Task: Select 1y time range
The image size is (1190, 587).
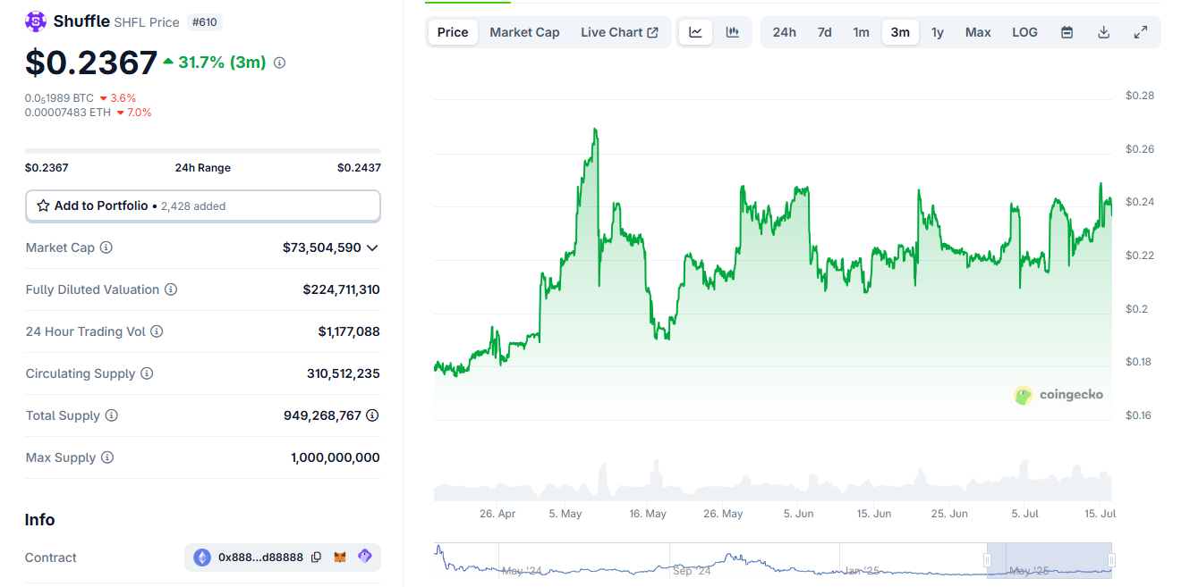Action: (937, 32)
